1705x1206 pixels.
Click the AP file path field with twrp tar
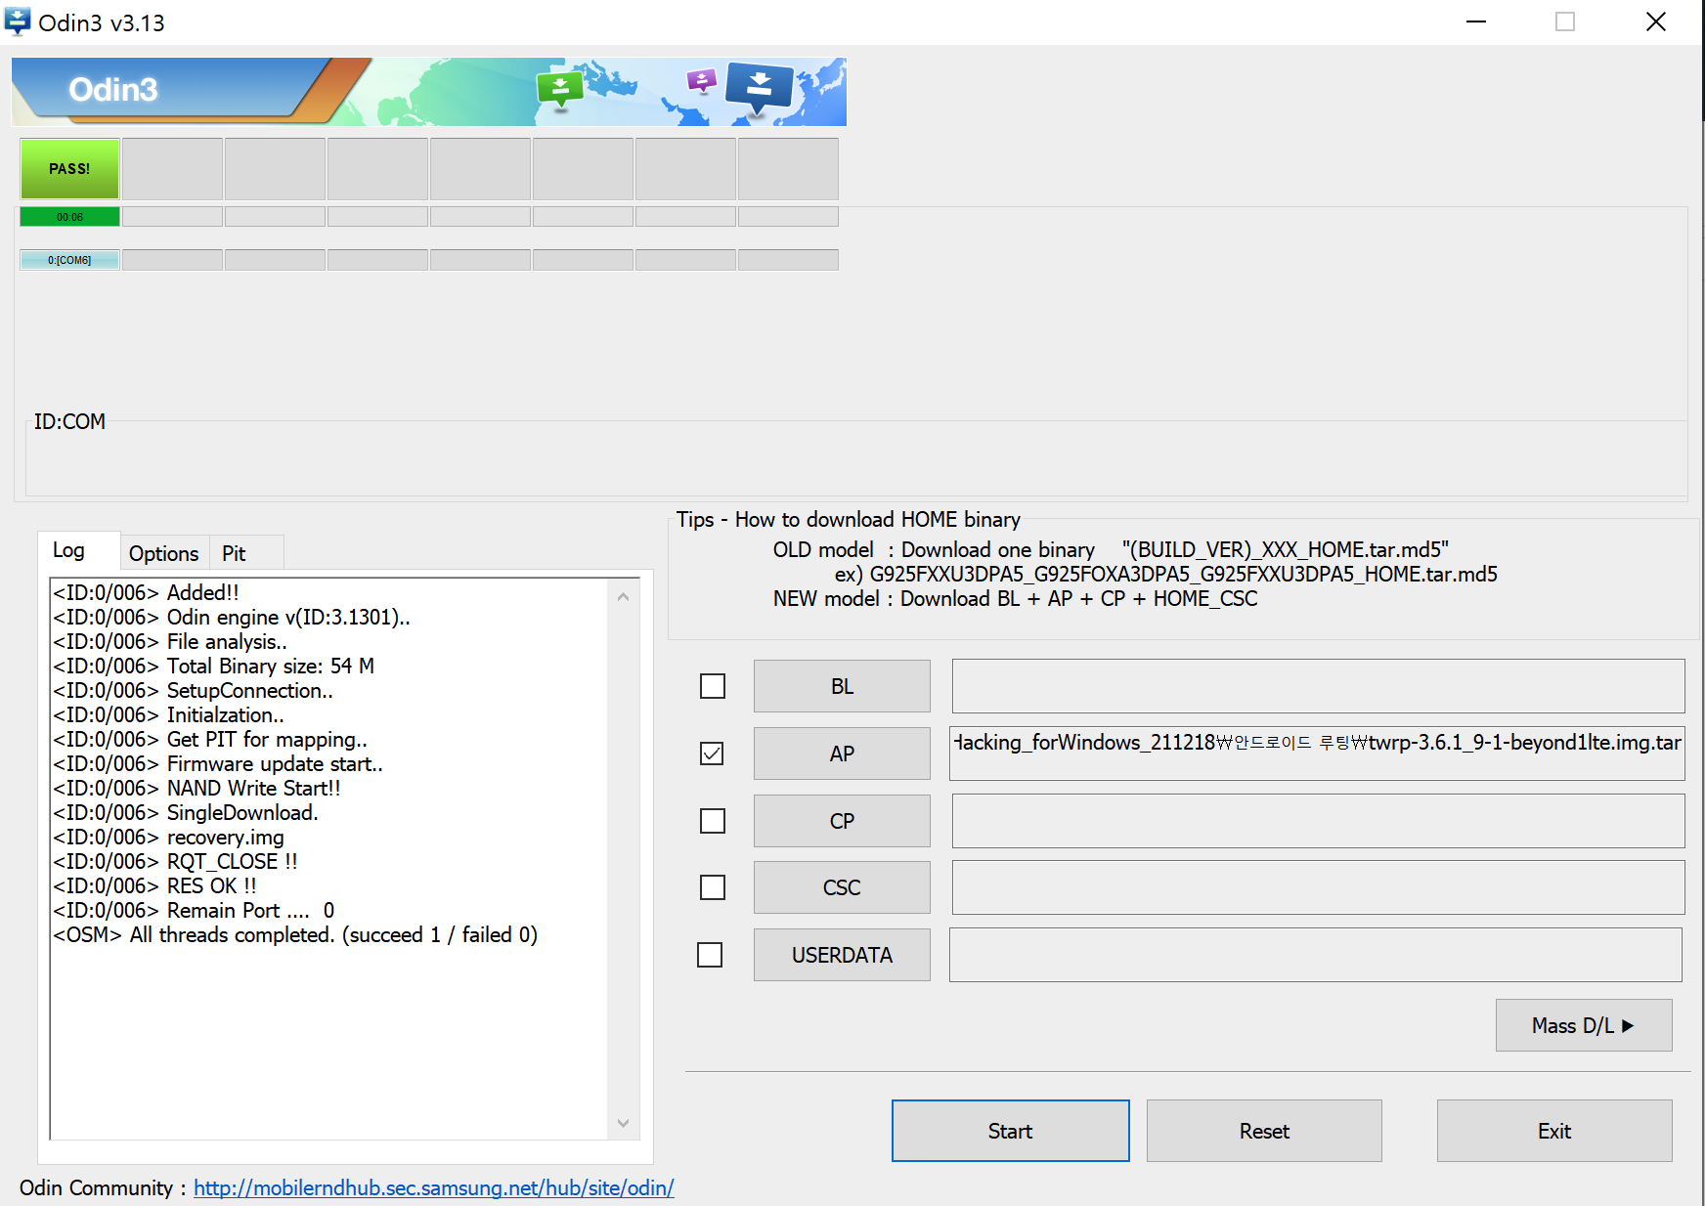pyautogui.click(x=1317, y=754)
